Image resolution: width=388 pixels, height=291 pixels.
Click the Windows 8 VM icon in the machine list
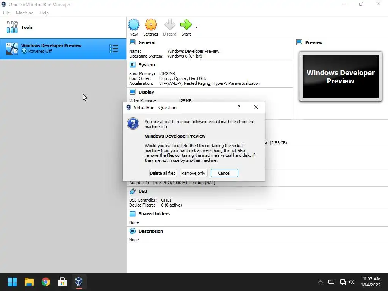click(x=12, y=49)
